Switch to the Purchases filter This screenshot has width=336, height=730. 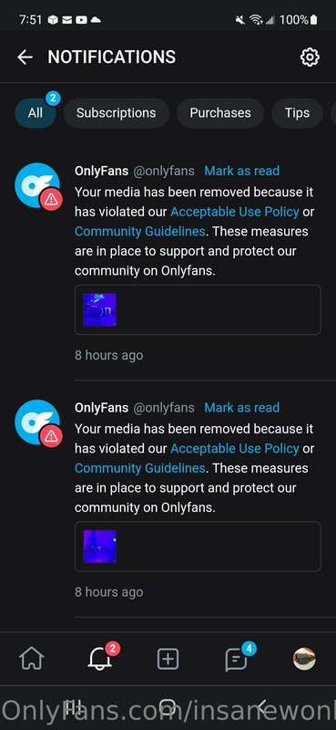tap(220, 112)
